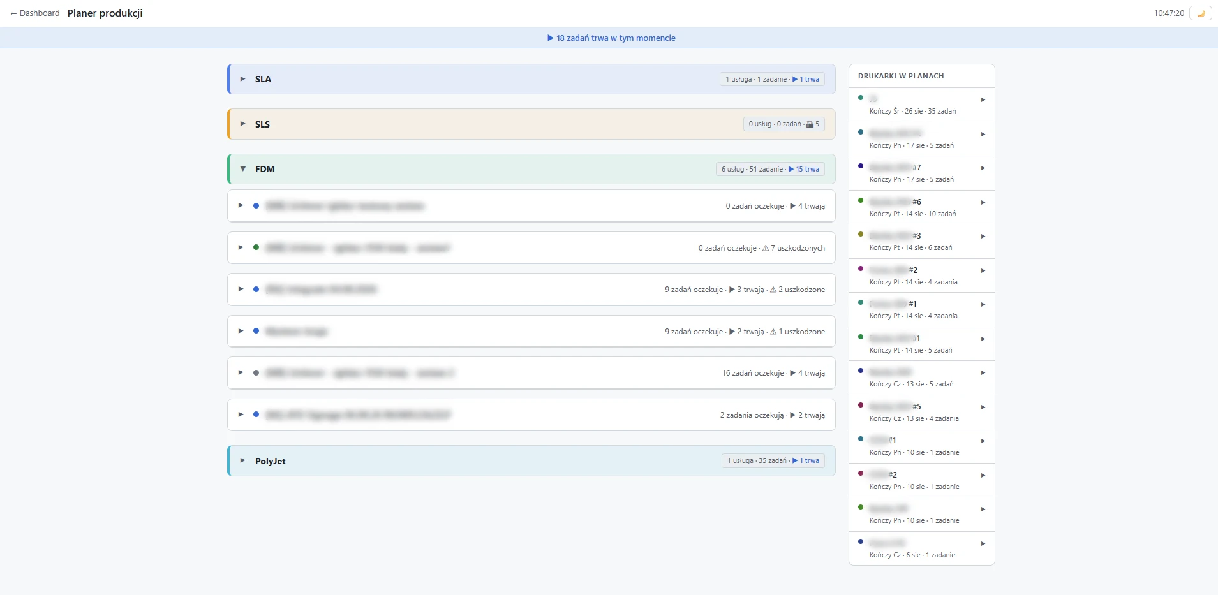Click Kończy Pt · 14 sie · 5 zadań

click(910, 350)
